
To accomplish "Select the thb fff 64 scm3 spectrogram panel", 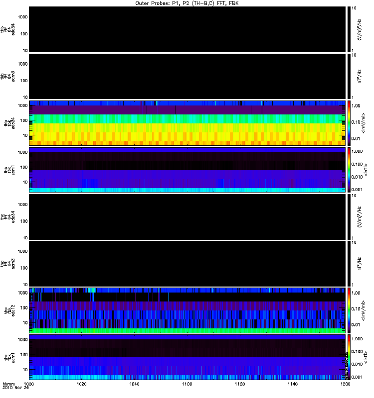I will tap(187, 77).
